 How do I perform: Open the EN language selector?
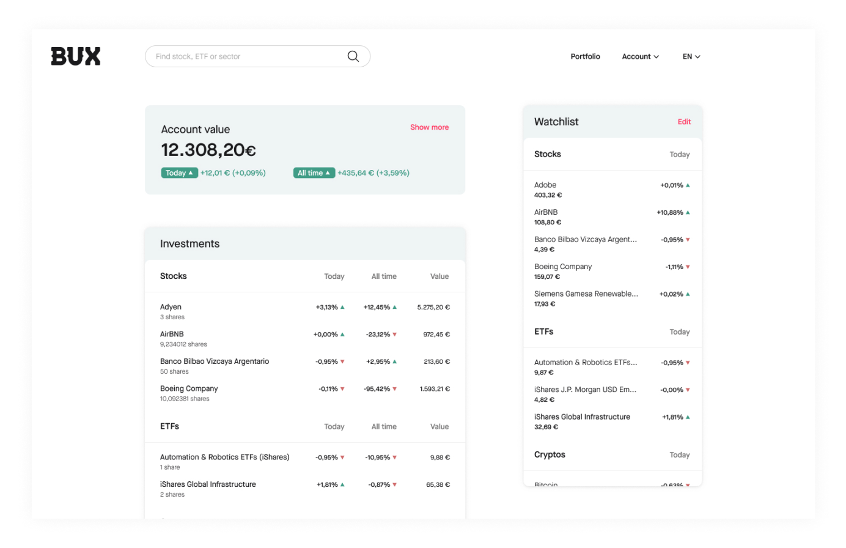click(x=691, y=56)
